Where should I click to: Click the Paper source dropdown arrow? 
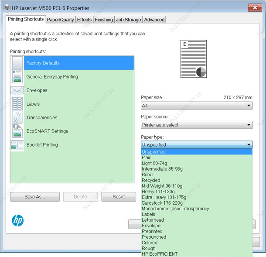(249, 125)
